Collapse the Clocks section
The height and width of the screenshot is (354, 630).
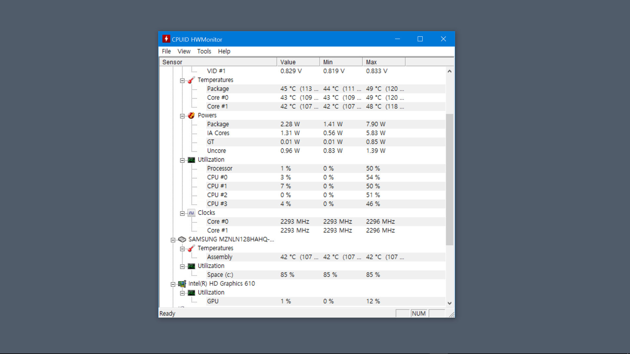click(182, 213)
